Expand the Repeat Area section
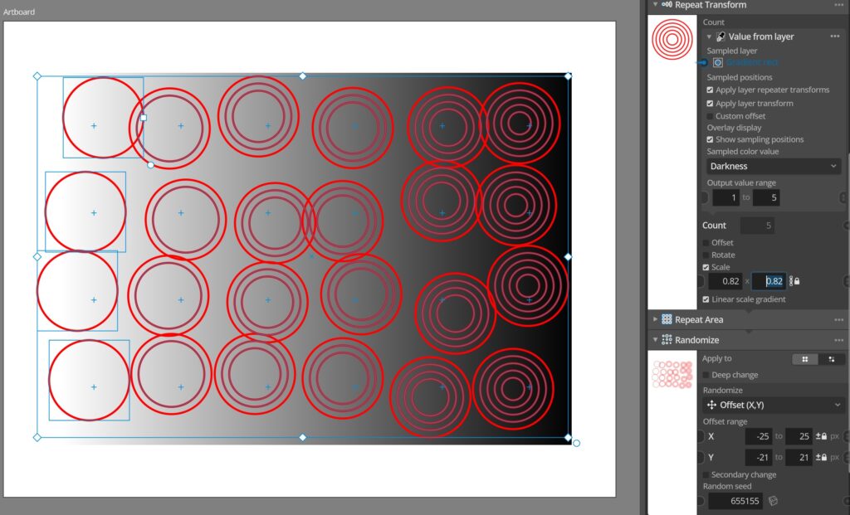Viewport: 850px width, 515px height. tap(656, 319)
